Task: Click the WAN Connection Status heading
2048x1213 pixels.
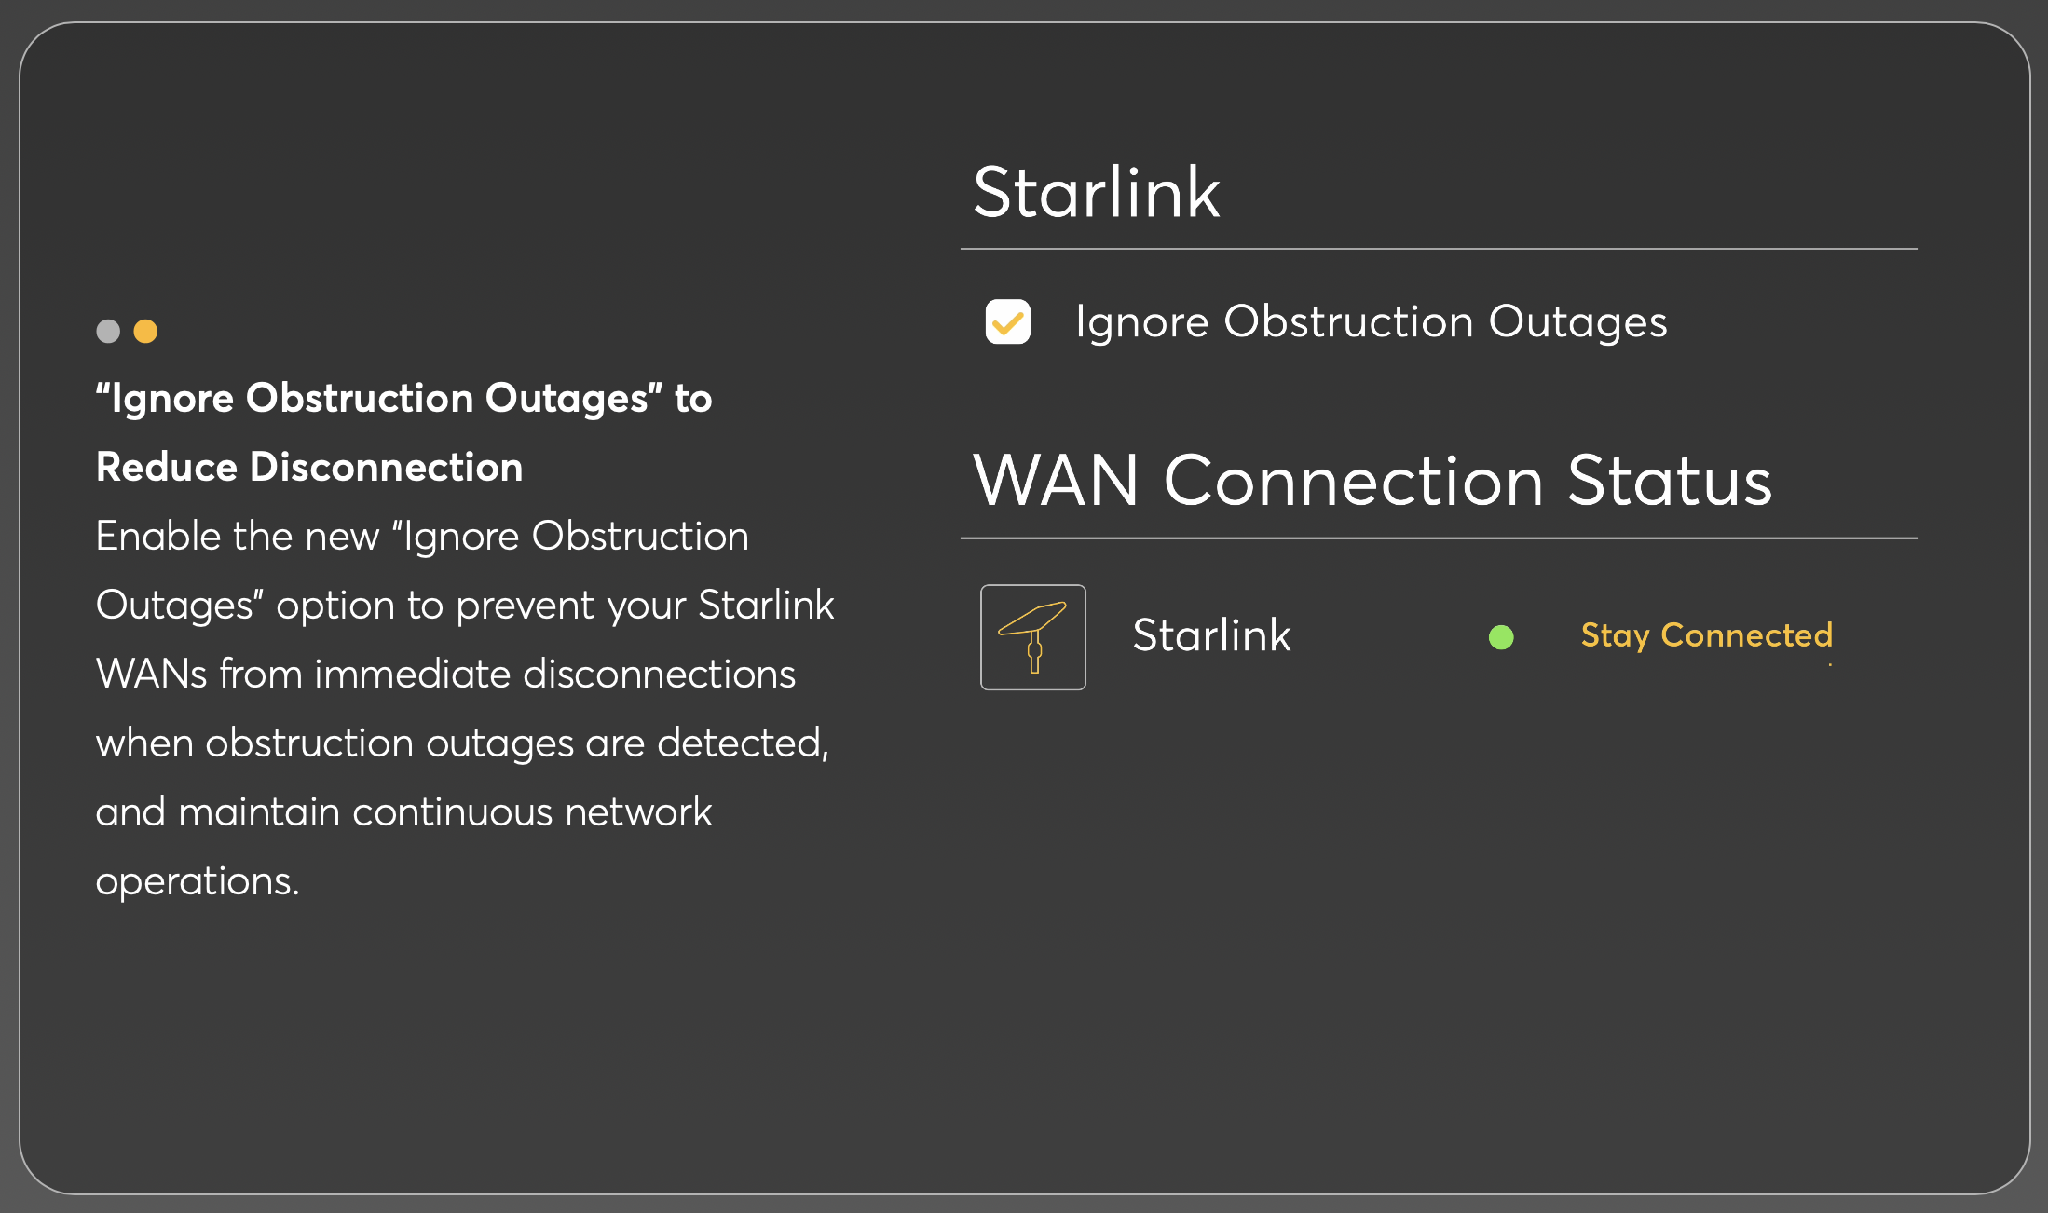Action: coord(1372,481)
